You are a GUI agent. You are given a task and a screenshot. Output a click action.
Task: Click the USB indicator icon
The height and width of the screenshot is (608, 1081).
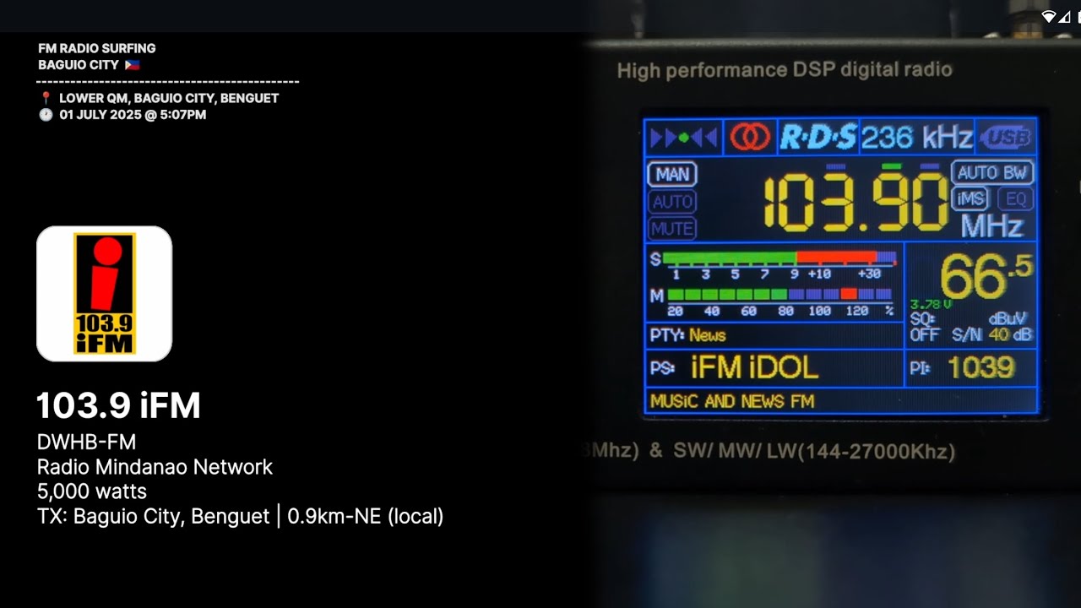(1006, 137)
